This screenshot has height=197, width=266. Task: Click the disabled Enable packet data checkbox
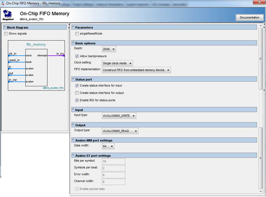[x=77, y=189]
